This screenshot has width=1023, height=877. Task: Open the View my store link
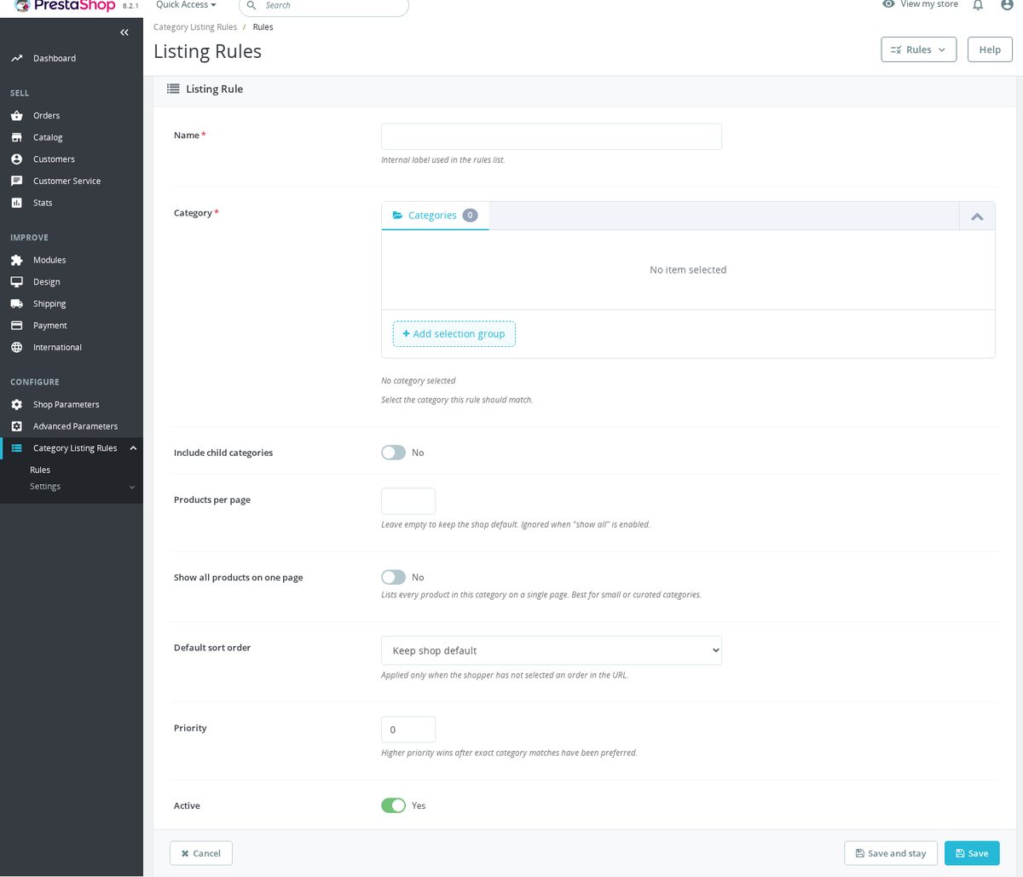(x=920, y=4)
